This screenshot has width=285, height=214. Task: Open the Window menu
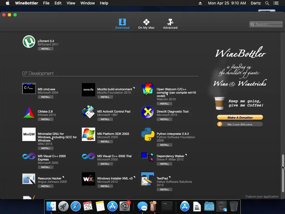click(88, 3)
